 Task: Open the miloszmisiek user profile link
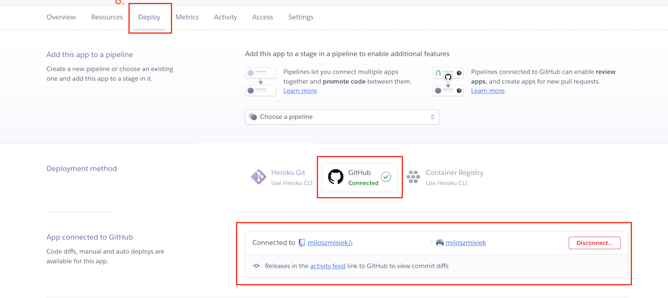pyautogui.click(x=466, y=243)
